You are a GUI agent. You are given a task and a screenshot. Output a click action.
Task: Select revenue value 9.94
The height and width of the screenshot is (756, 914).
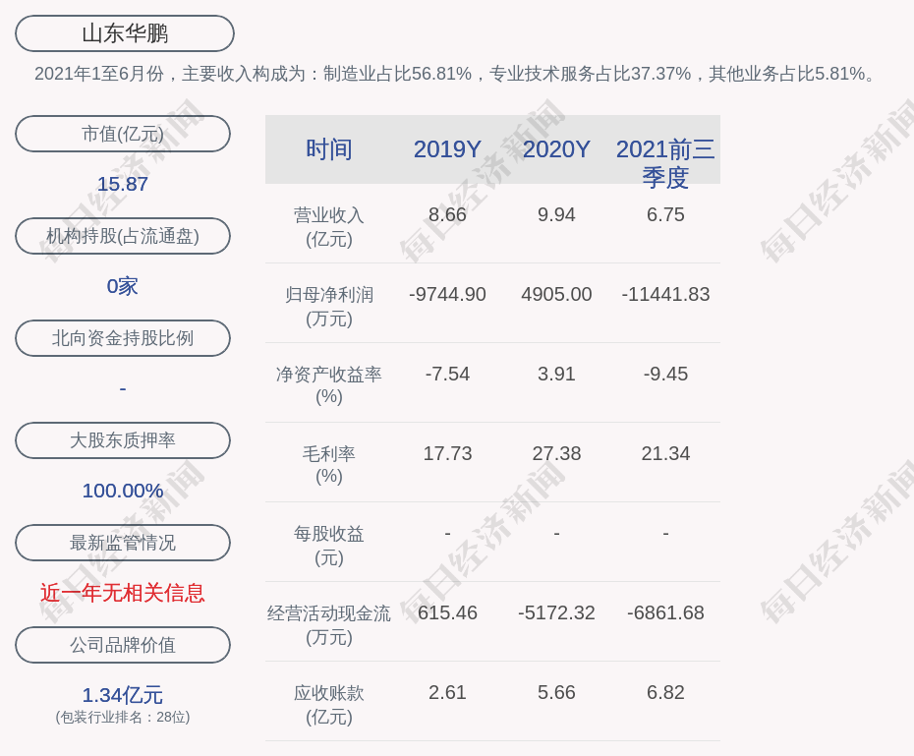[556, 214]
